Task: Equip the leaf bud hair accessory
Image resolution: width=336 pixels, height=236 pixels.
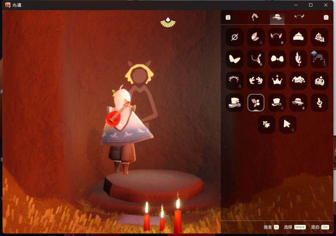Action: [256, 37]
